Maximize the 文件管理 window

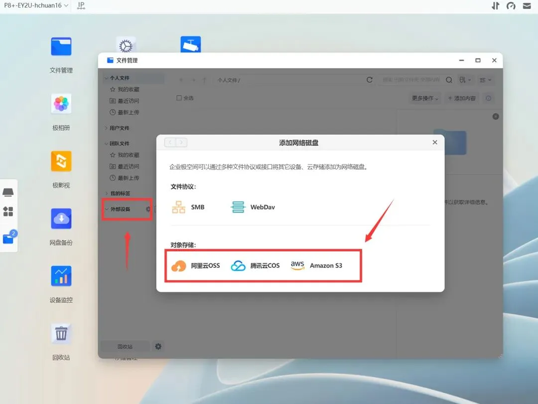(478, 60)
